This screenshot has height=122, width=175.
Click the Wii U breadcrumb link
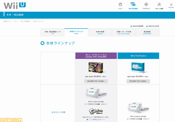pyautogui.click(x=16, y=21)
